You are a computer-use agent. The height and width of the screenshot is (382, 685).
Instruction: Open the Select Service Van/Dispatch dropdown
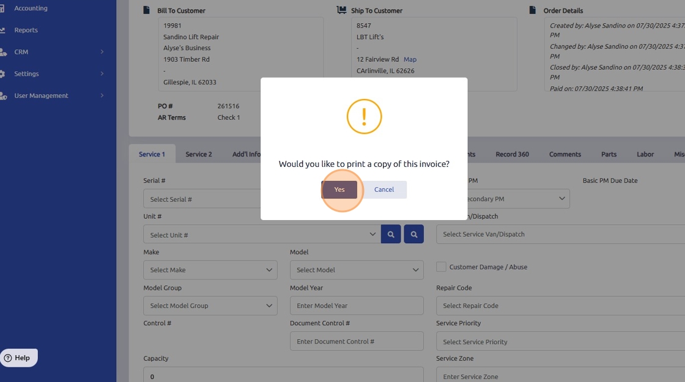click(x=560, y=235)
